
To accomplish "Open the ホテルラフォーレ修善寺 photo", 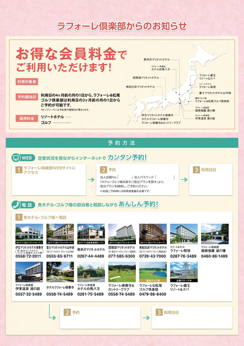I will [60, 272].
